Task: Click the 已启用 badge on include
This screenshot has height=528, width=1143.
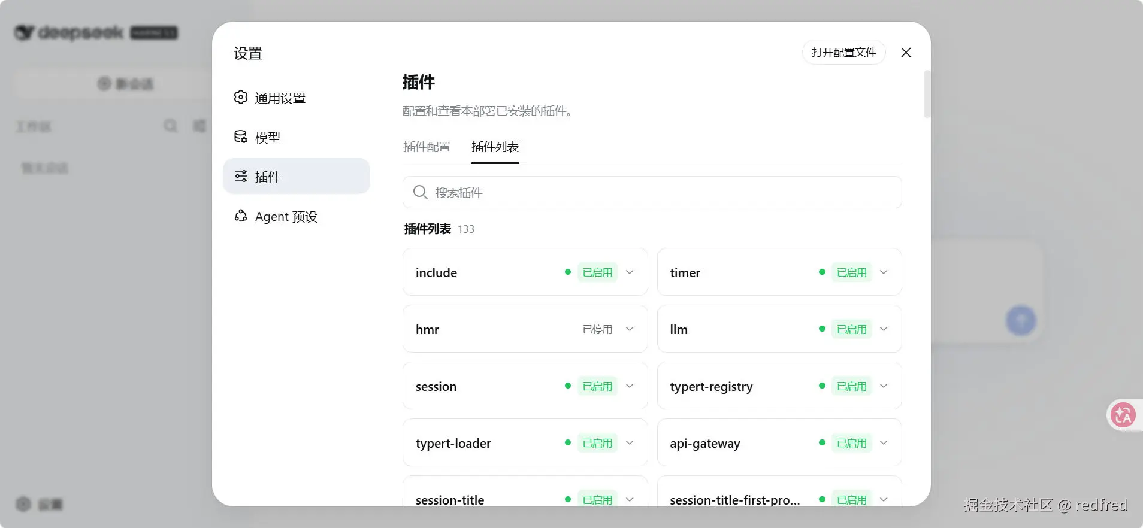Action: [597, 272]
